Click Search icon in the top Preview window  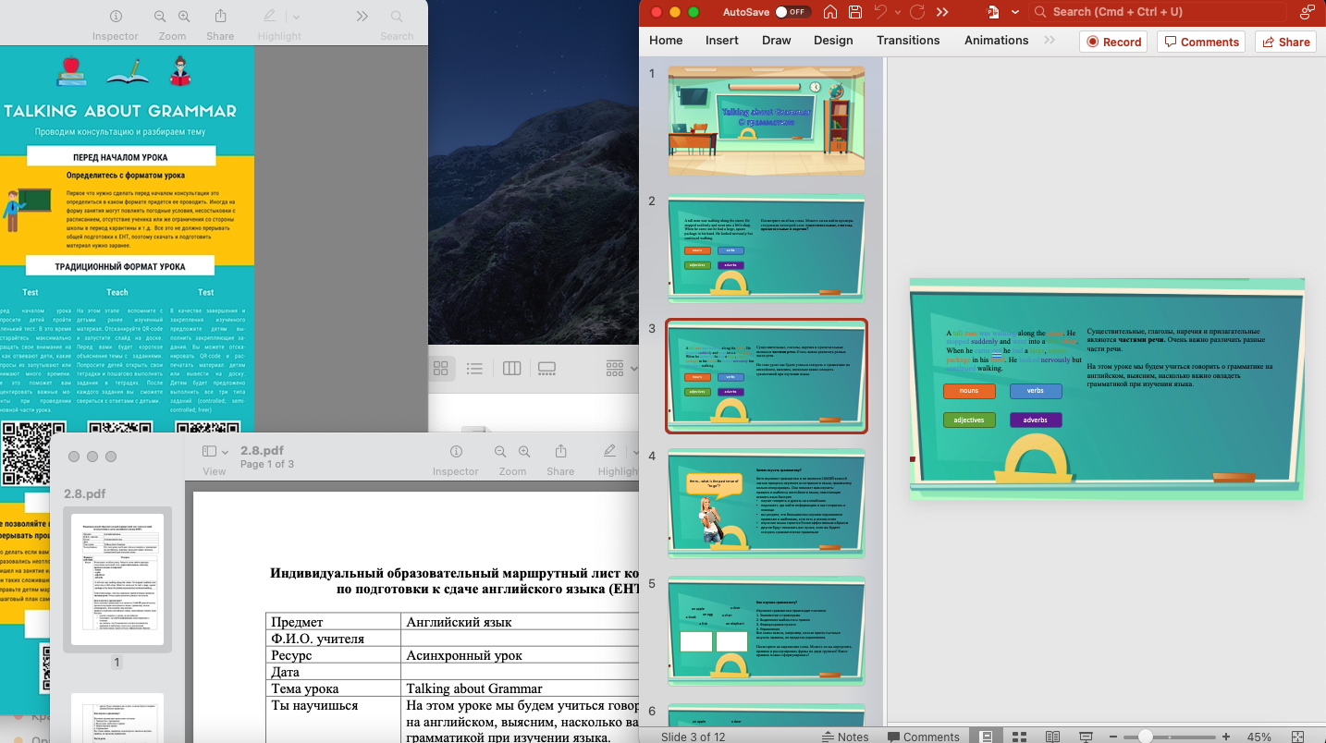click(x=397, y=17)
